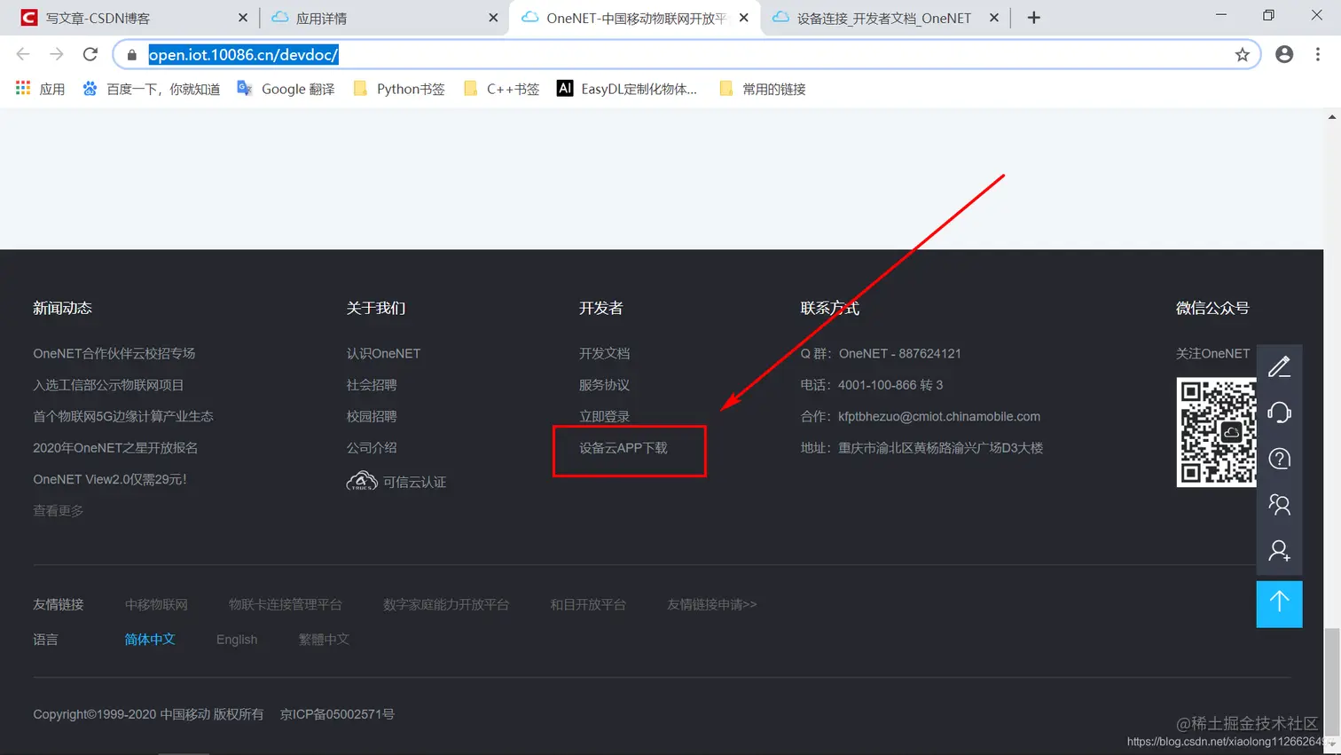Click the question mark help icon
Screen dimensions: 1341x755
click(1279, 459)
